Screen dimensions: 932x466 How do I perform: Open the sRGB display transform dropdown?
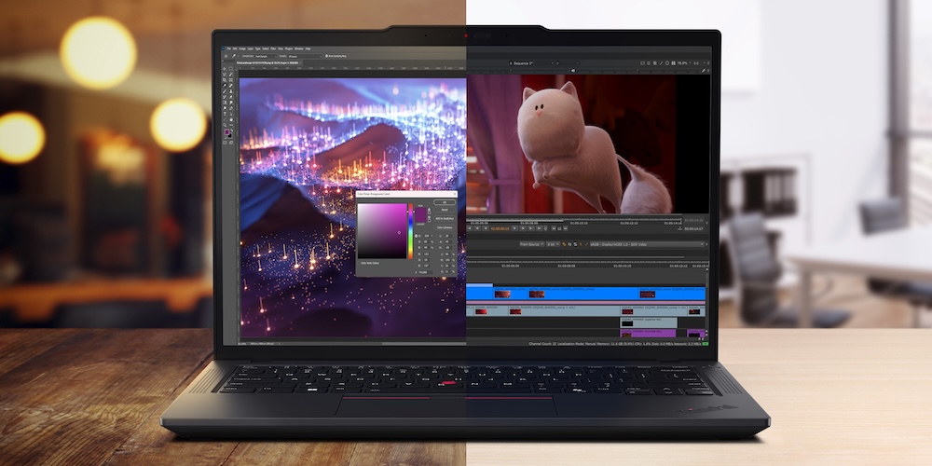pos(647,244)
